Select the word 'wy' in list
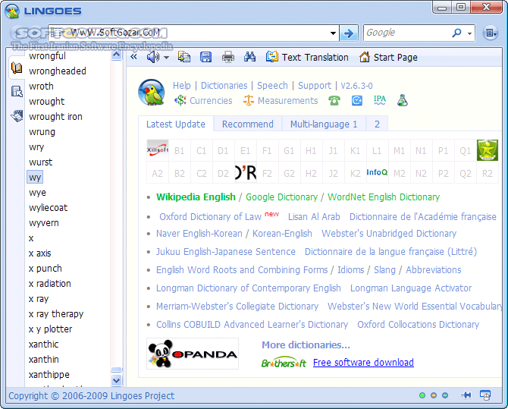The height and width of the screenshot is (409, 508). coord(35,178)
